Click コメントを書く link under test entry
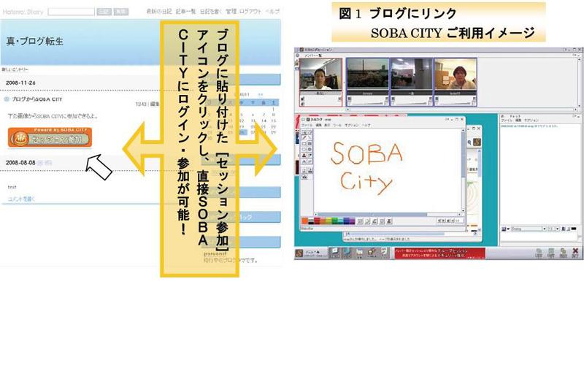 tap(21, 199)
